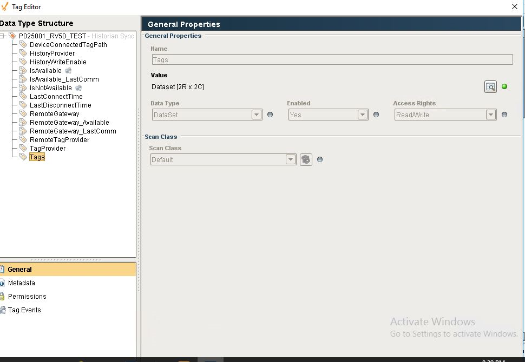Click the tag icon of P025001_RV50_TEST
This screenshot has height=362, width=525.
[12, 36]
